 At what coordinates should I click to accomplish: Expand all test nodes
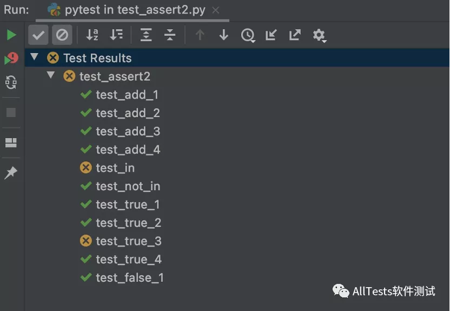[146, 35]
